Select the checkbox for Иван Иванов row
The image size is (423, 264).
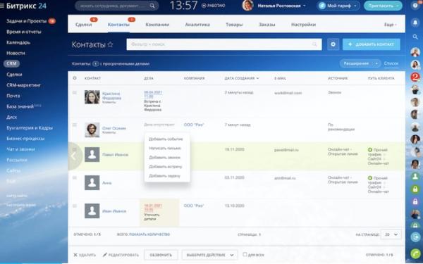pyautogui.click(x=75, y=206)
